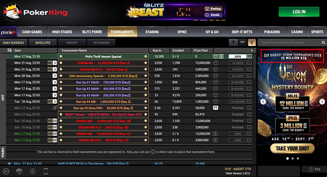327x177 pixels.
Task: Select the Daily Schedule filter
Action: [x=14, y=43]
